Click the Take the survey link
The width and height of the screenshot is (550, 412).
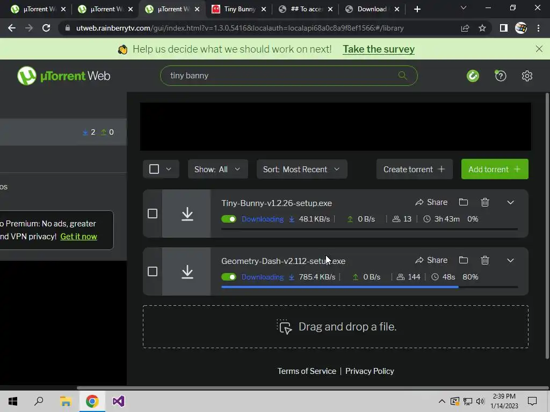coord(379,49)
